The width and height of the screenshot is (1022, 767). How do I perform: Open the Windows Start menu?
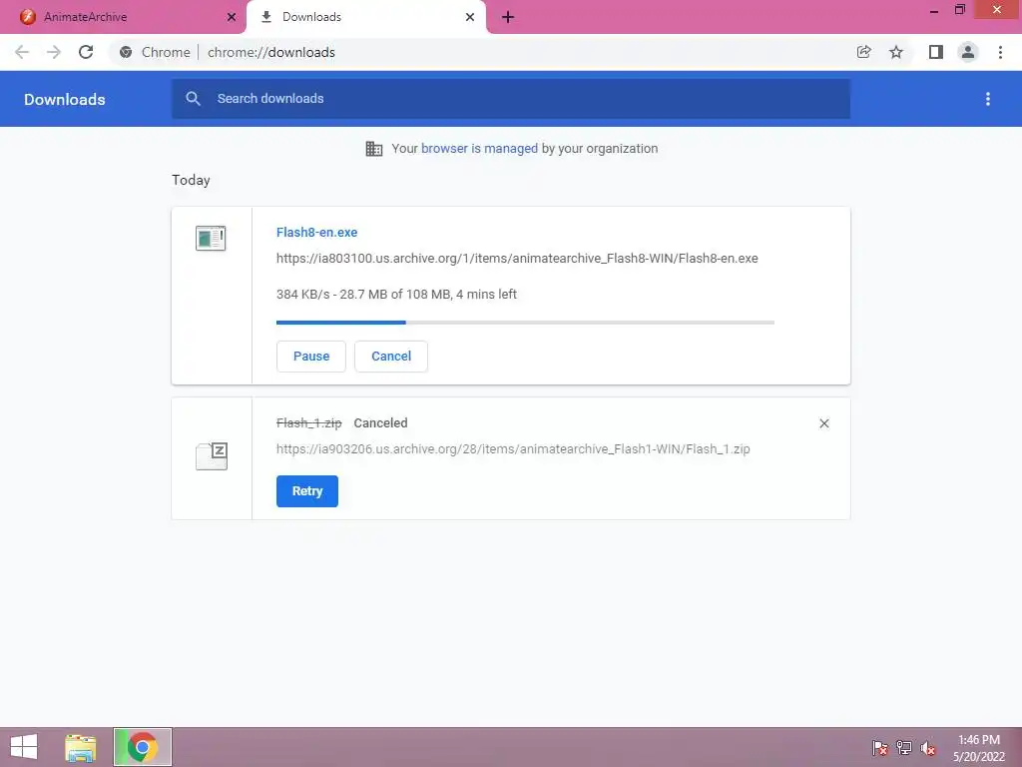24,747
